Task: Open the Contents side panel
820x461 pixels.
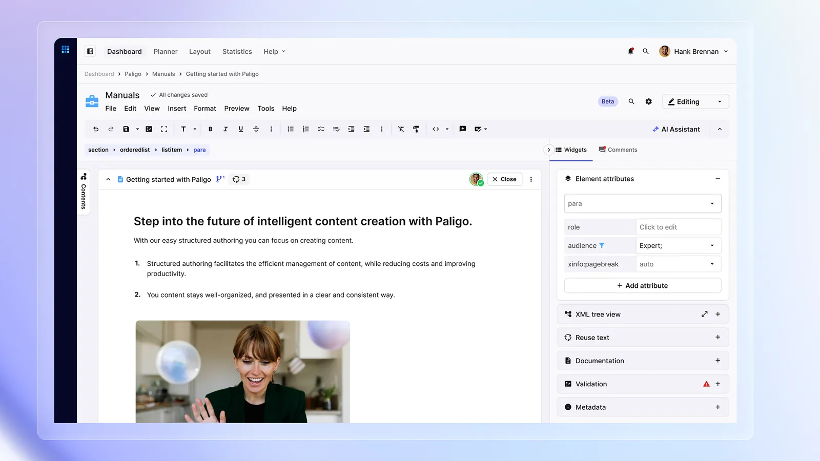Action: pos(84,192)
